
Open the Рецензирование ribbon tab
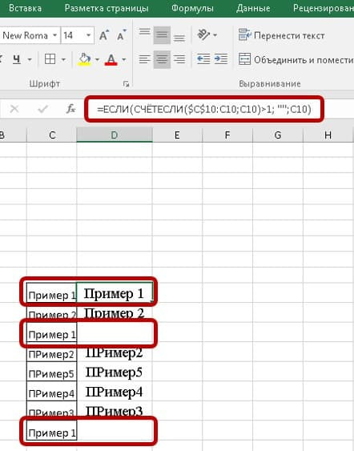324,8
